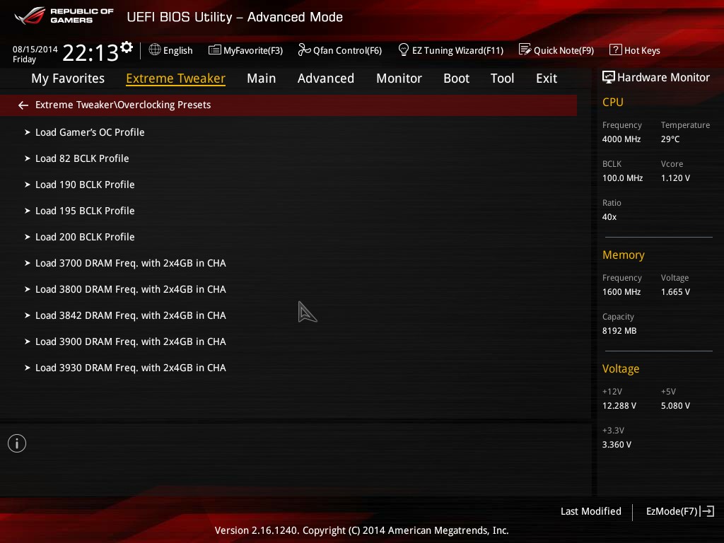Screen dimensions: 724x543
Task: Click the 22:13 clock display
Action: coord(90,52)
